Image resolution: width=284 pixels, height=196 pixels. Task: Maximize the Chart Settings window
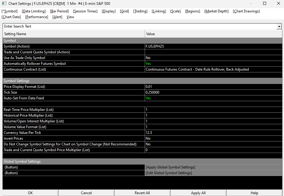265,3
